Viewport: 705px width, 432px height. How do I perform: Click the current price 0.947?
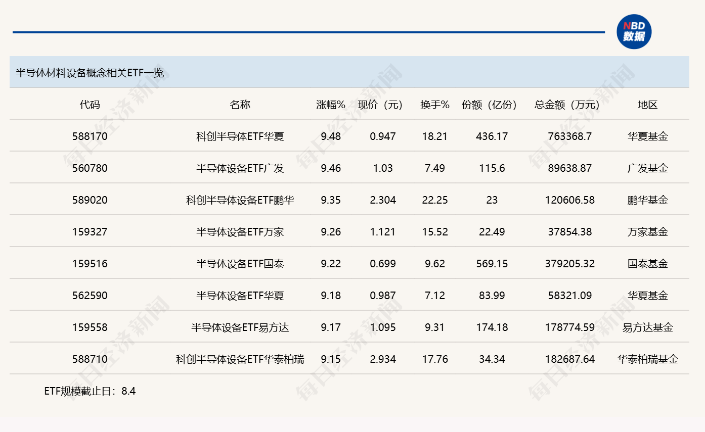point(383,136)
